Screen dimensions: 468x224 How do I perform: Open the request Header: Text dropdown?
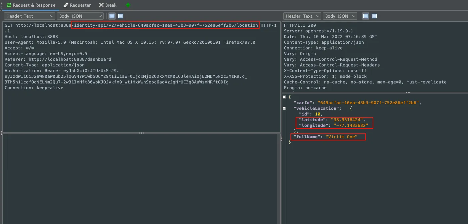point(29,16)
